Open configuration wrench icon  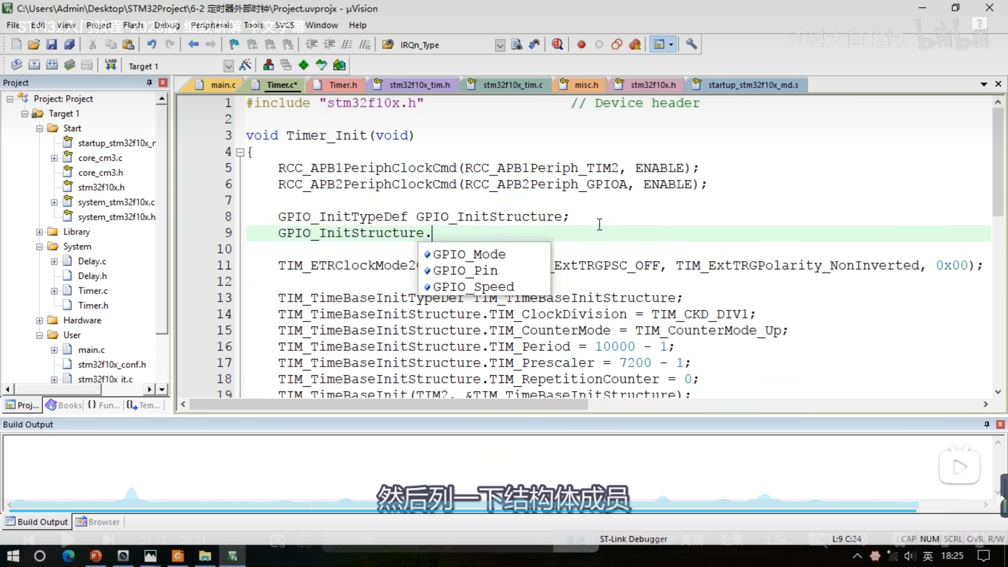click(691, 44)
